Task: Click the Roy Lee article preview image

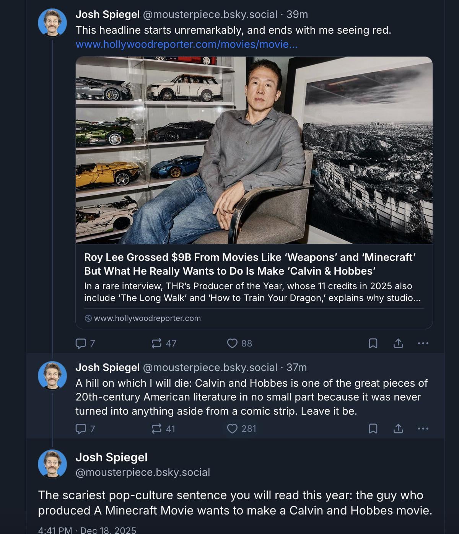Action: 254,150
